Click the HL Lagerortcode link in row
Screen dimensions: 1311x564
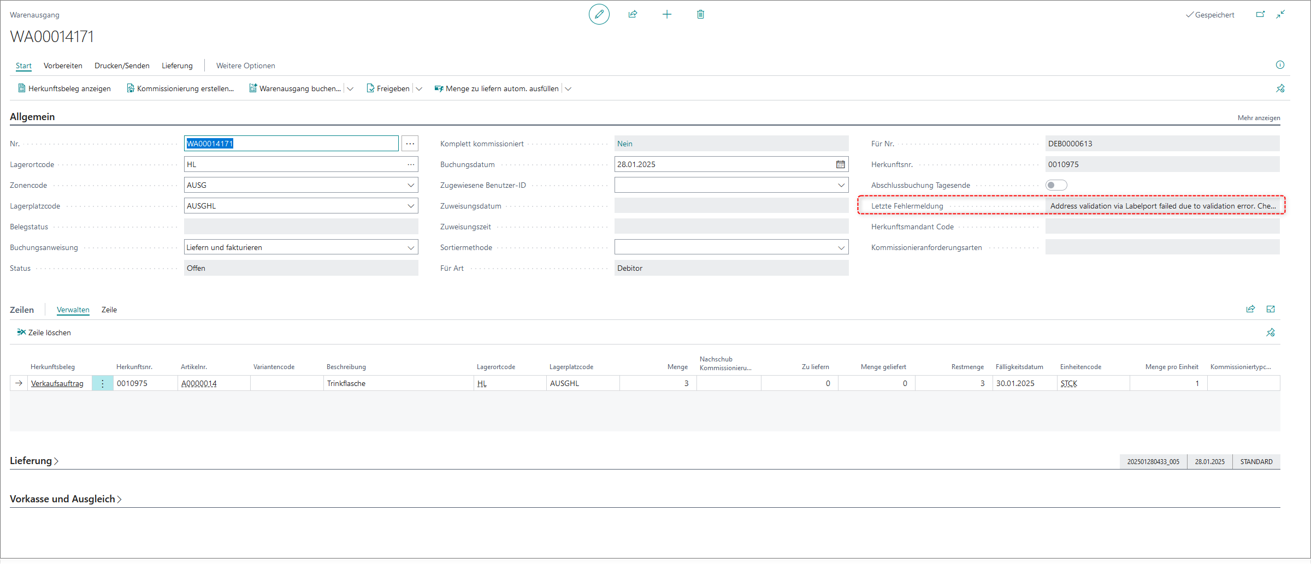(x=482, y=383)
